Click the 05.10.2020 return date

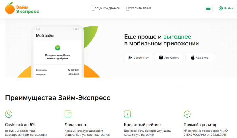tap(73, 74)
